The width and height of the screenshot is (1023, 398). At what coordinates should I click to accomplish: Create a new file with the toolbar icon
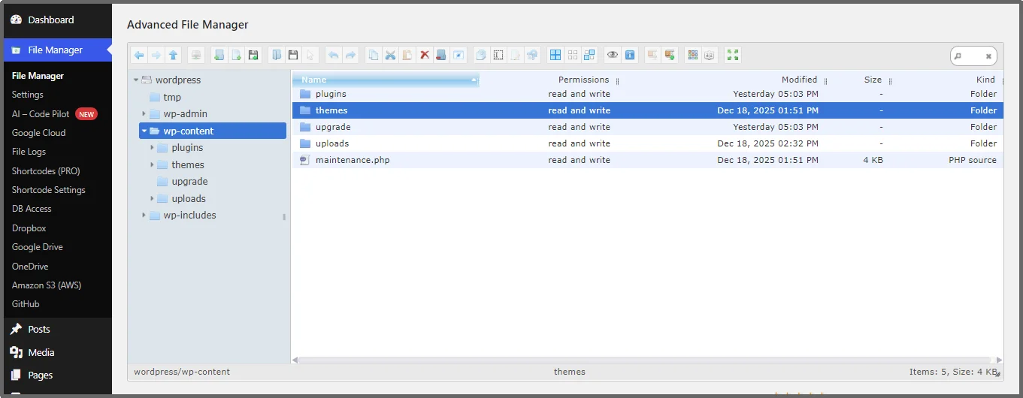pyautogui.click(x=236, y=55)
